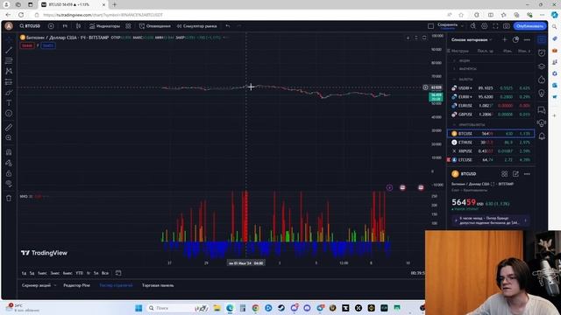The height and width of the screenshot is (315, 561).
Task: Toggle stay in drawing mode
Action: pyautogui.click(x=9, y=163)
